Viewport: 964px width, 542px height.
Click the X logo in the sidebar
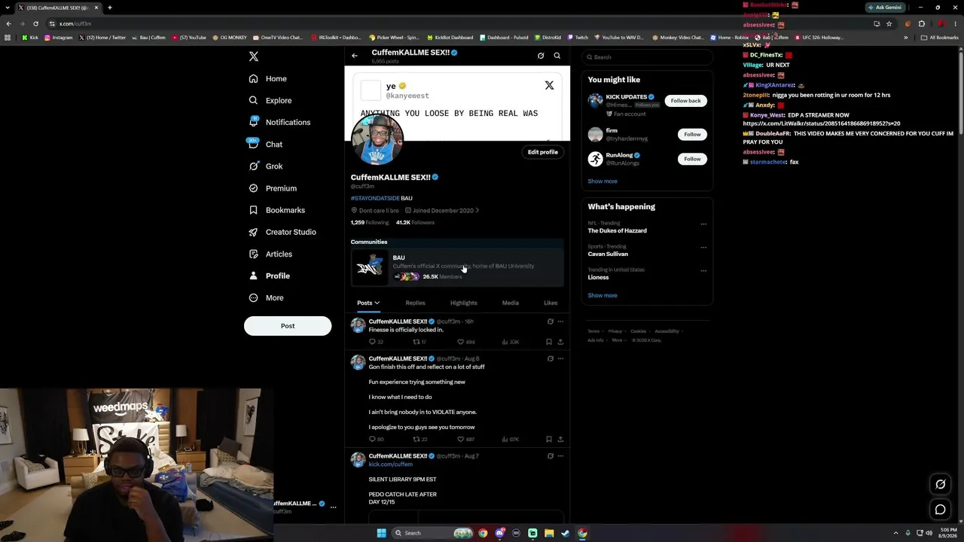click(x=254, y=56)
